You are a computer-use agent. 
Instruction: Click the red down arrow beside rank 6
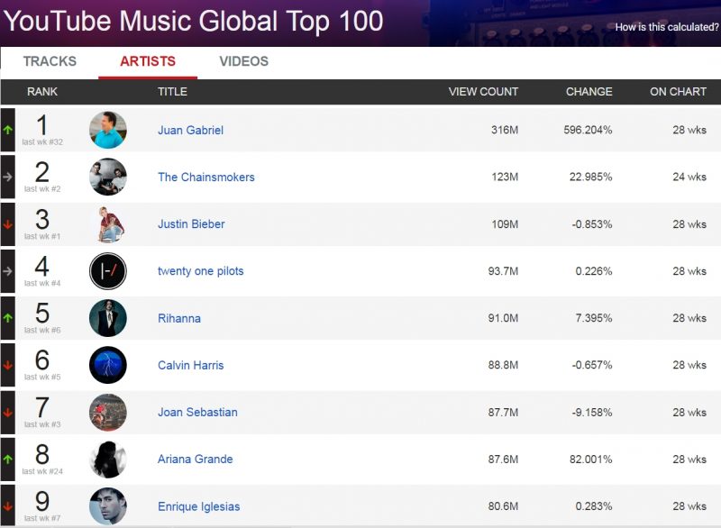point(7,365)
